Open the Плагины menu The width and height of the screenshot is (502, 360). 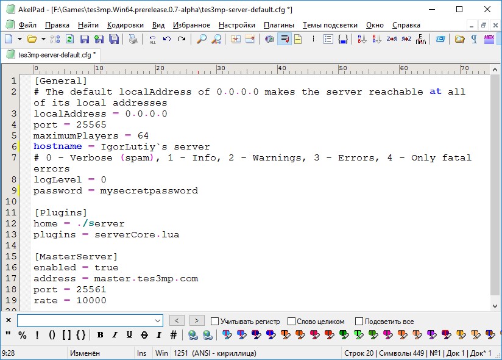tap(279, 25)
